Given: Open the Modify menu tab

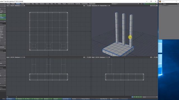Looking at the screenshot, I should click(x=13, y=4).
